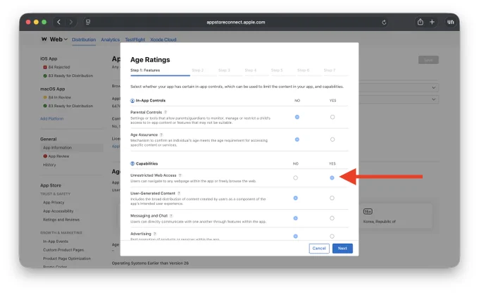479x293 pixels.
Task: Click the help icon next to User-Generated Content
Action: 179,194
